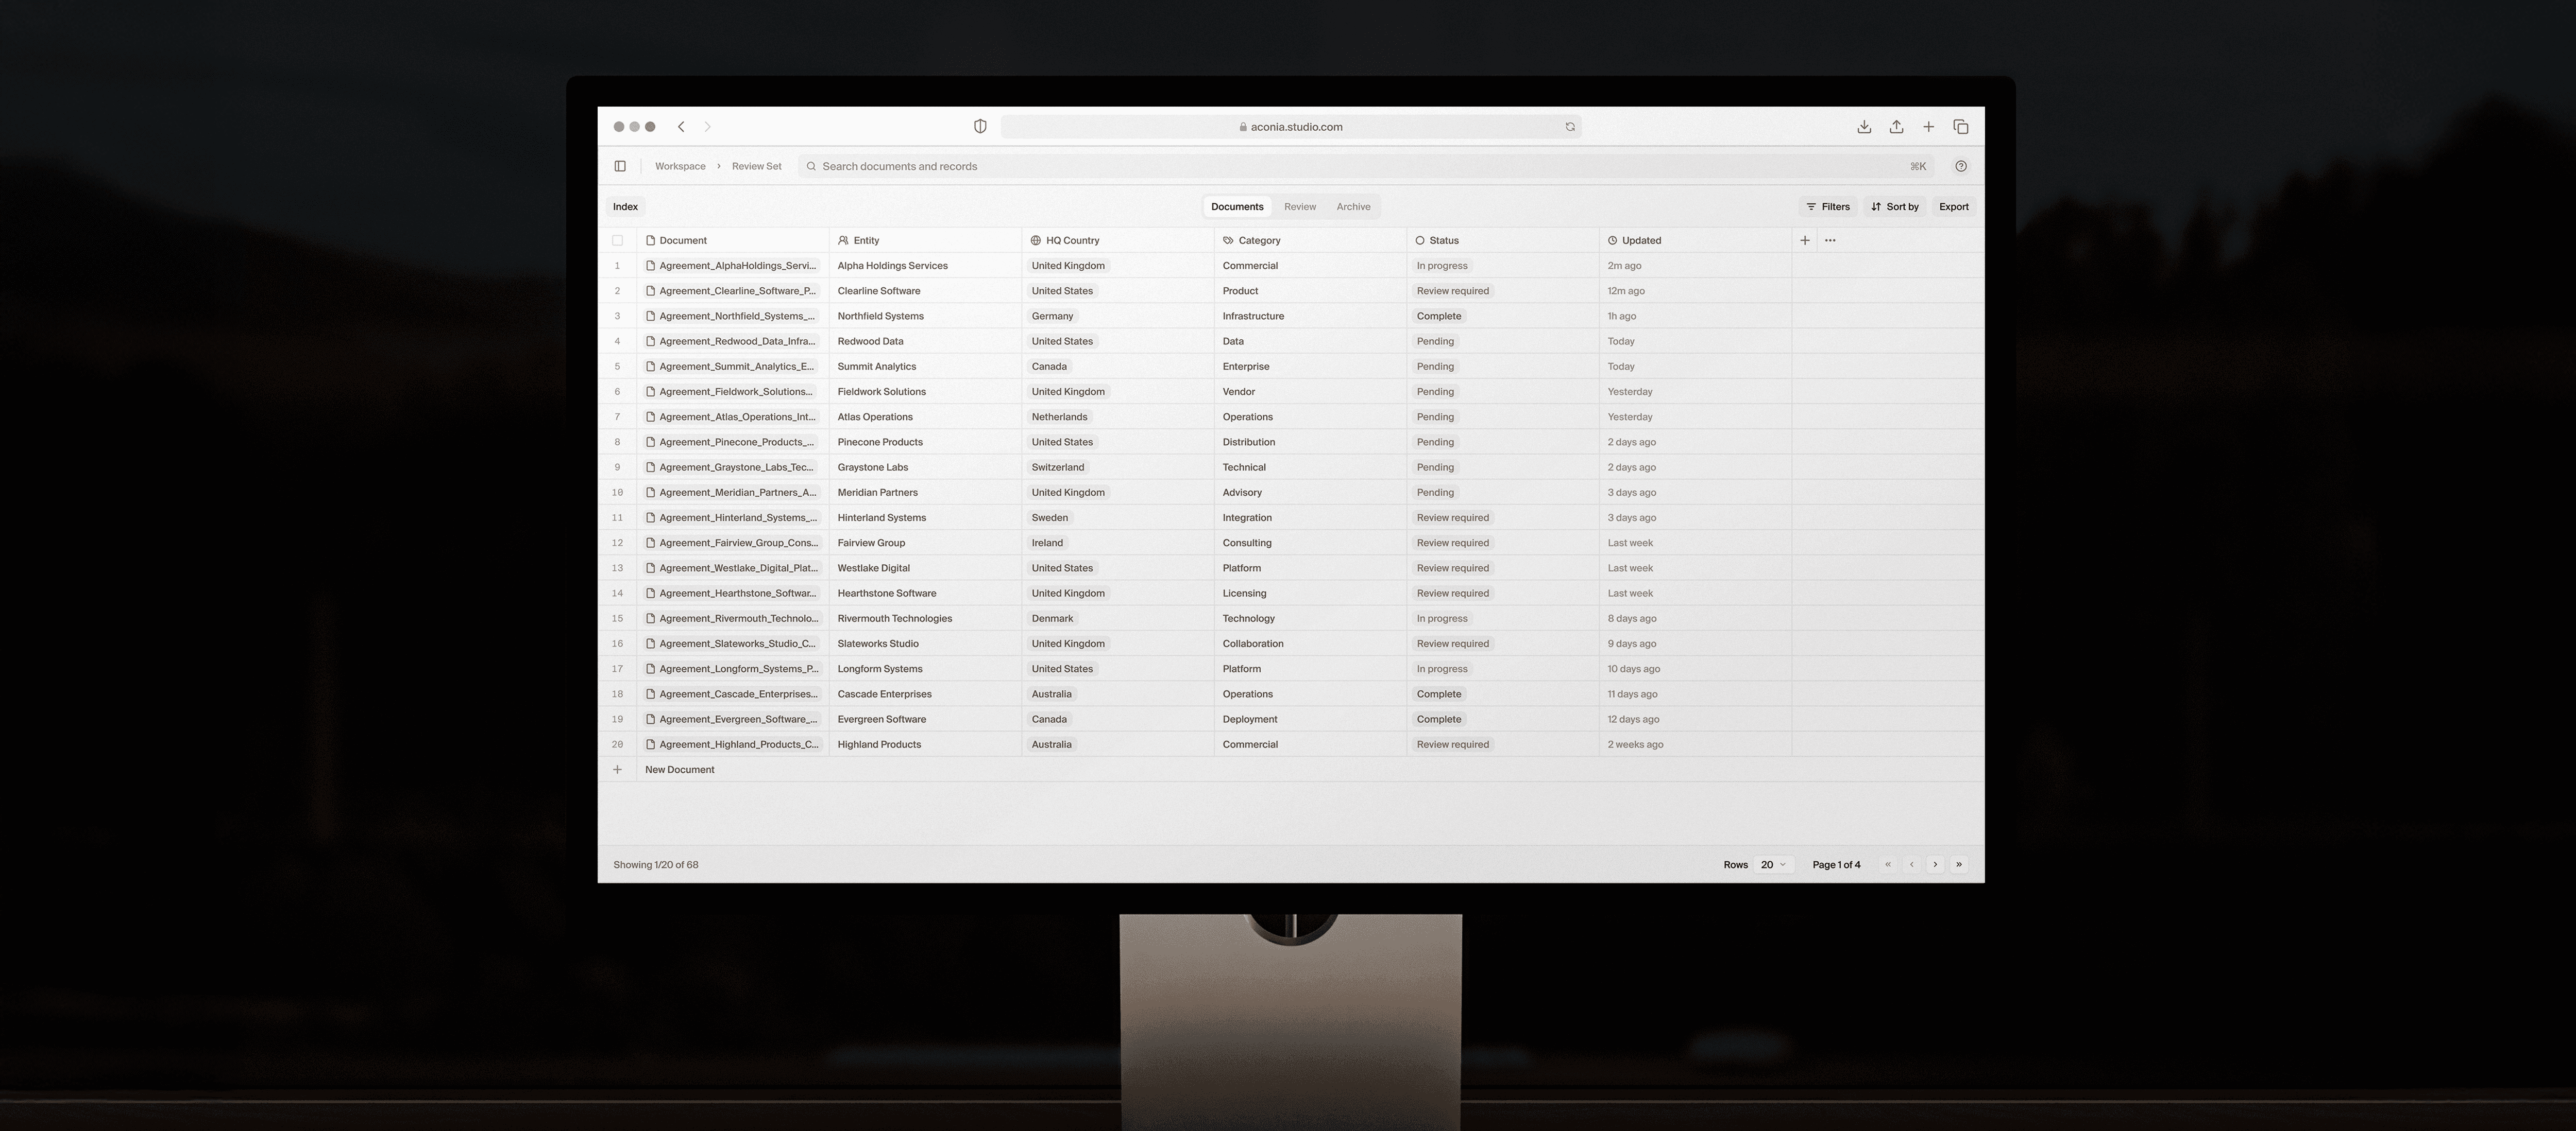Open the Filters menu
This screenshot has height=1131, width=2576.
(1828, 207)
